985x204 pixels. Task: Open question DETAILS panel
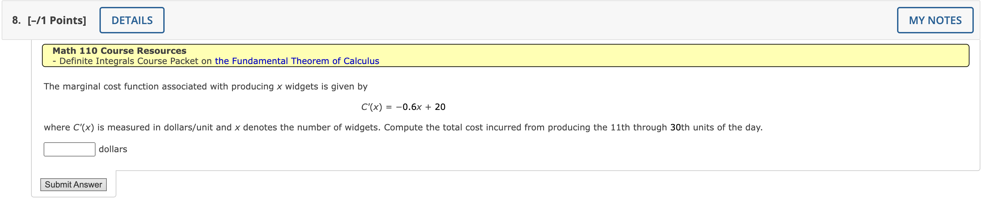click(x=132, y=20)
